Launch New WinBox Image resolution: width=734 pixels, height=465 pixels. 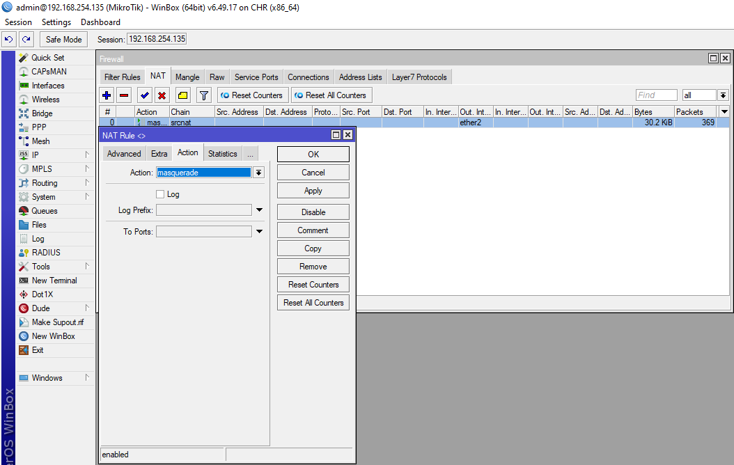(x=53, y=336)
